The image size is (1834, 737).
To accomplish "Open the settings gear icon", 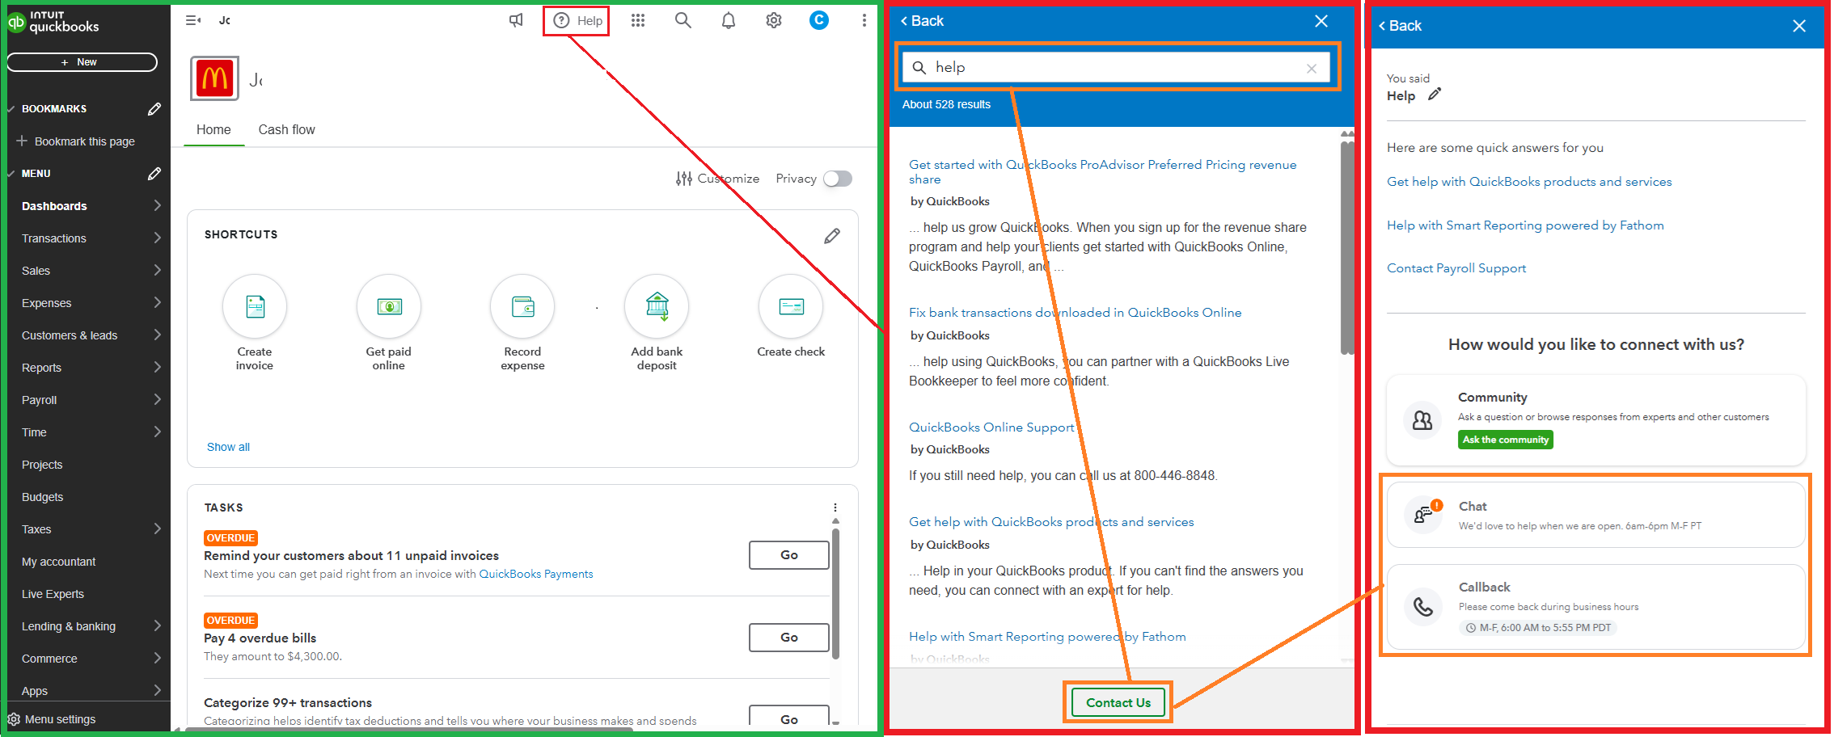I will tap(774, 20).
